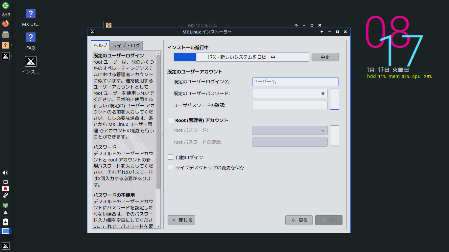Click the splitter handle beside help panel
Screen dimensions: 449x252
(162, 135)
